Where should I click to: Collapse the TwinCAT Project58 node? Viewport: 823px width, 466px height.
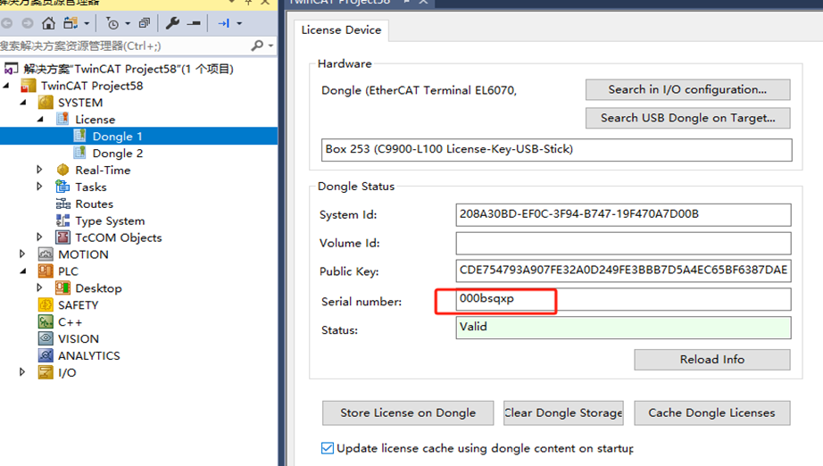click(x=6, y=85)
